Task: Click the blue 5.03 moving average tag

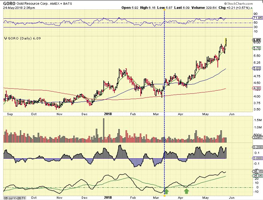Action: [x=257, y=68]
